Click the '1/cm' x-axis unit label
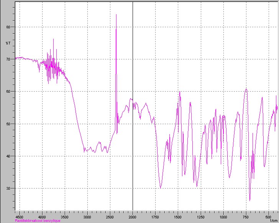The height and width of the screenshot is (223, 279). click(274, 221)
